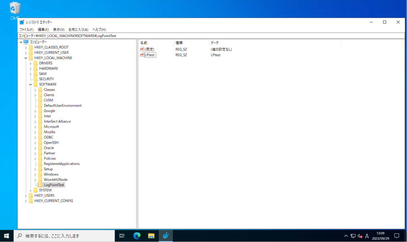Select the HKEY_USERS tree label
This screenshot has height=242, width=407.
pyautogui.click(x=45, y=196)
